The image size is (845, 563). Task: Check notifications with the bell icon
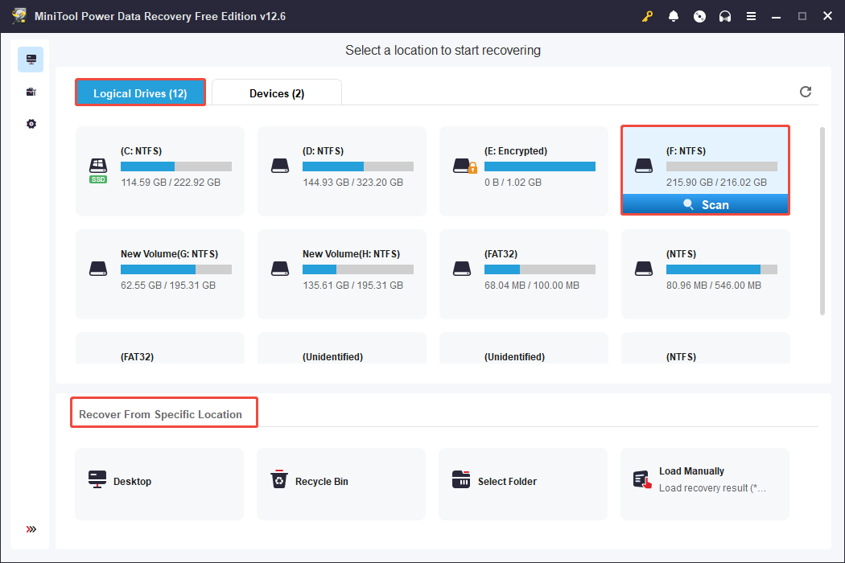point(674,15)
